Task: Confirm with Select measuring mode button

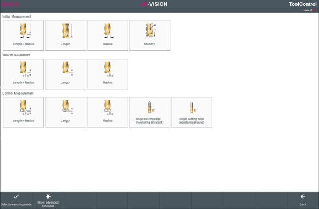Action: click(x=16, y=200)
